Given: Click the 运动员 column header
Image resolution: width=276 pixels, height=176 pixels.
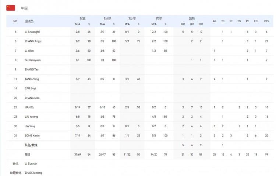Looking at the screenshot, I should click(29, 21).
